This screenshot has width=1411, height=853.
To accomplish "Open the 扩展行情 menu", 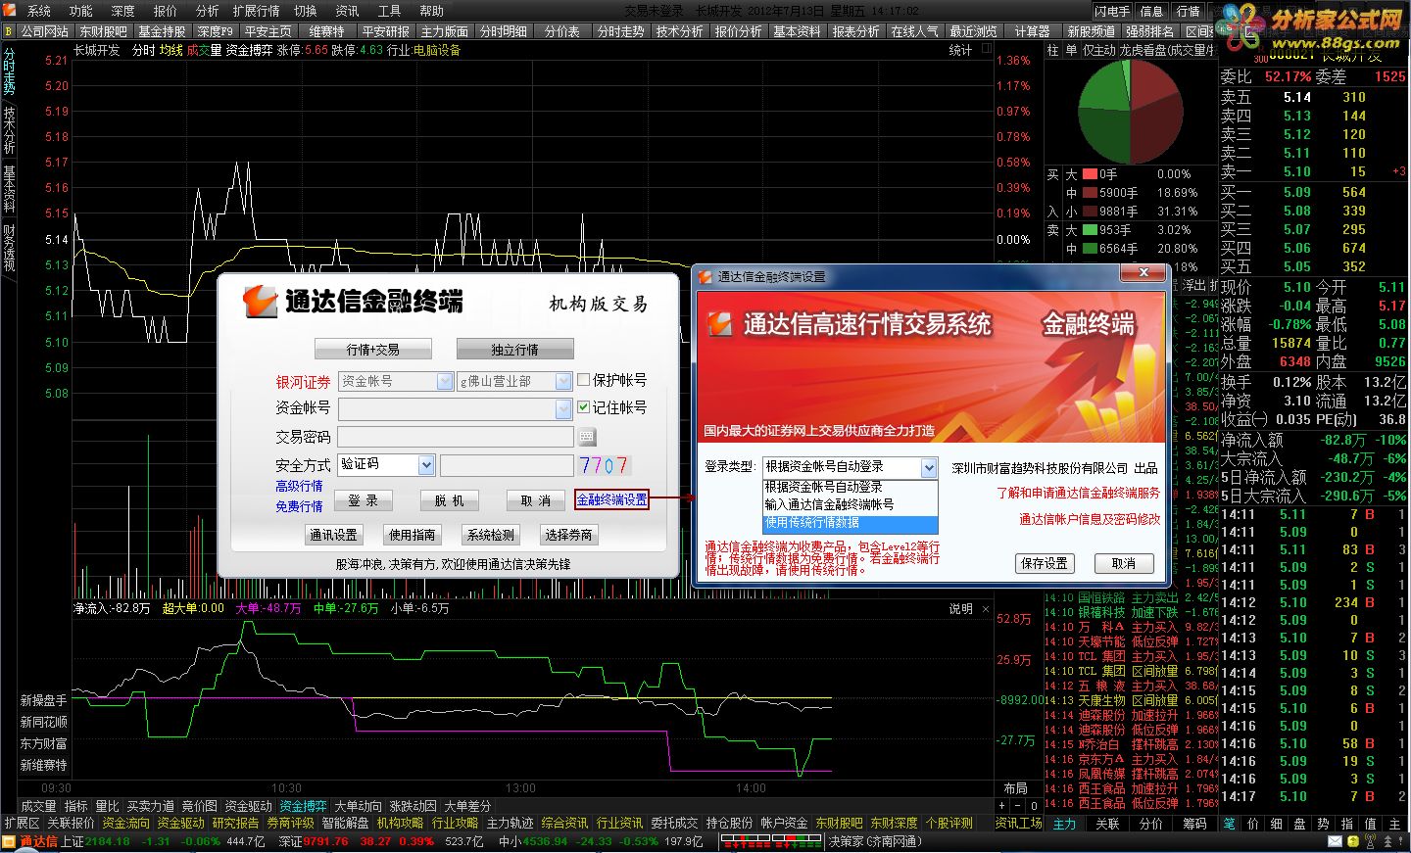I will pos(256,11).
